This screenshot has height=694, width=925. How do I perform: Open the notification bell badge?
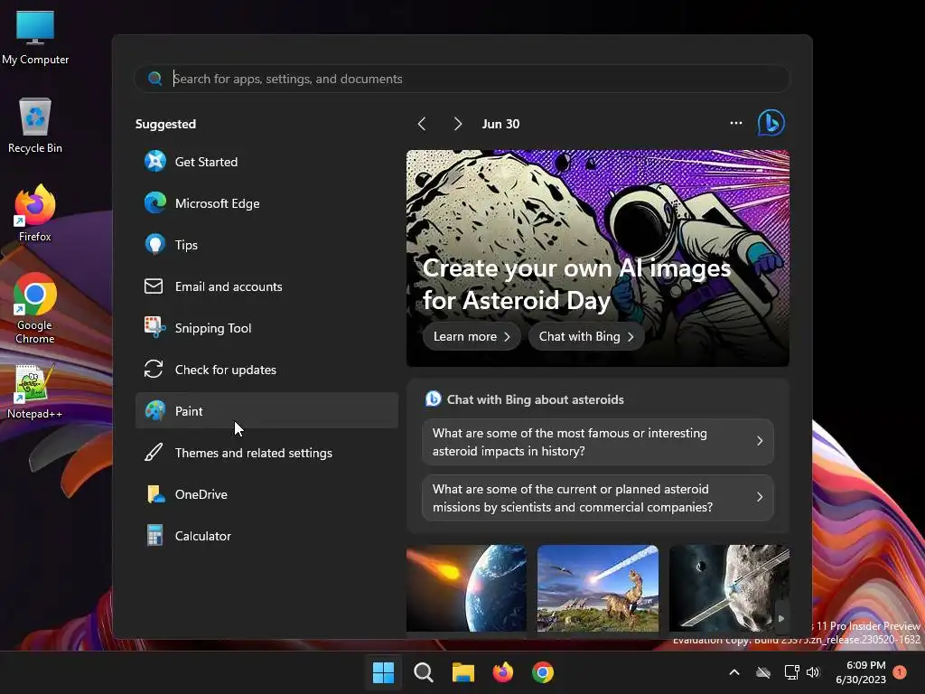[x=900, y=672]
